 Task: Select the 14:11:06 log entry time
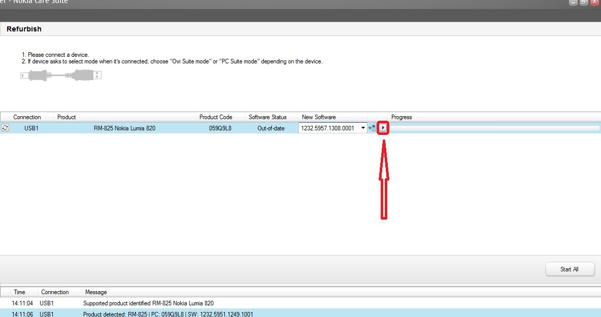pyautogui.click(x=22, y=314)
